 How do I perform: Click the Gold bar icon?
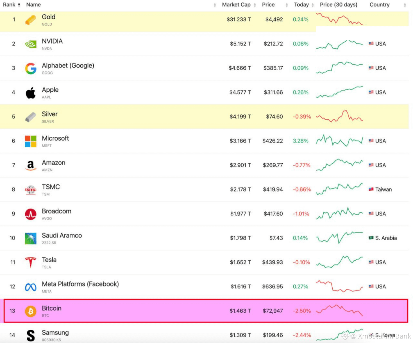pos(30,20)
